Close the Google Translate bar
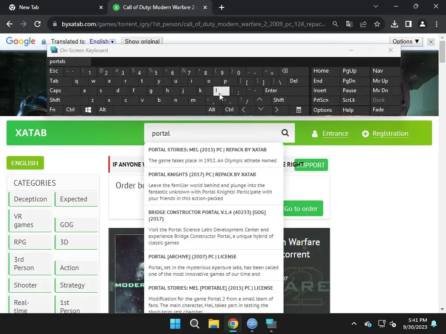Viewport: 446px width, 334px height. coord(431,42)
